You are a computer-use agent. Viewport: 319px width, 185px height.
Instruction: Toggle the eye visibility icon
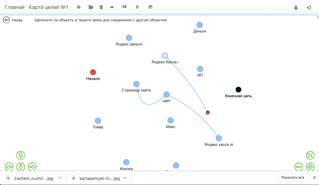[150, 7]
